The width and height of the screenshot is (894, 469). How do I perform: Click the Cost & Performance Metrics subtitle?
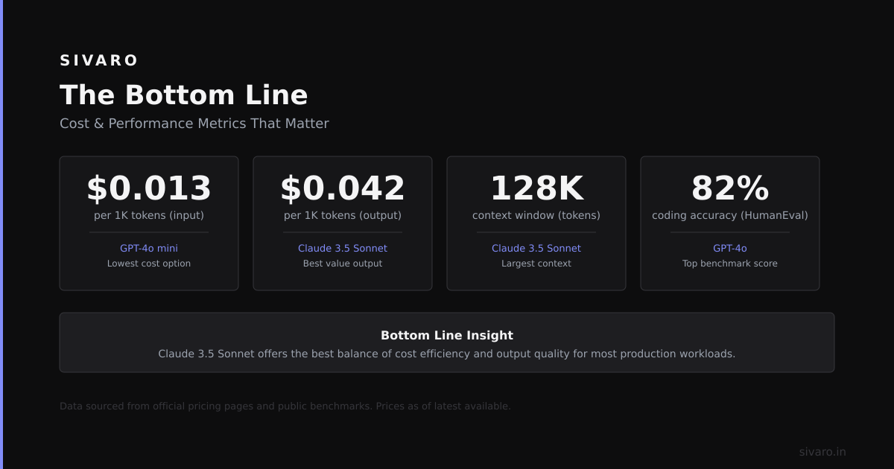(x=194, y=124)
